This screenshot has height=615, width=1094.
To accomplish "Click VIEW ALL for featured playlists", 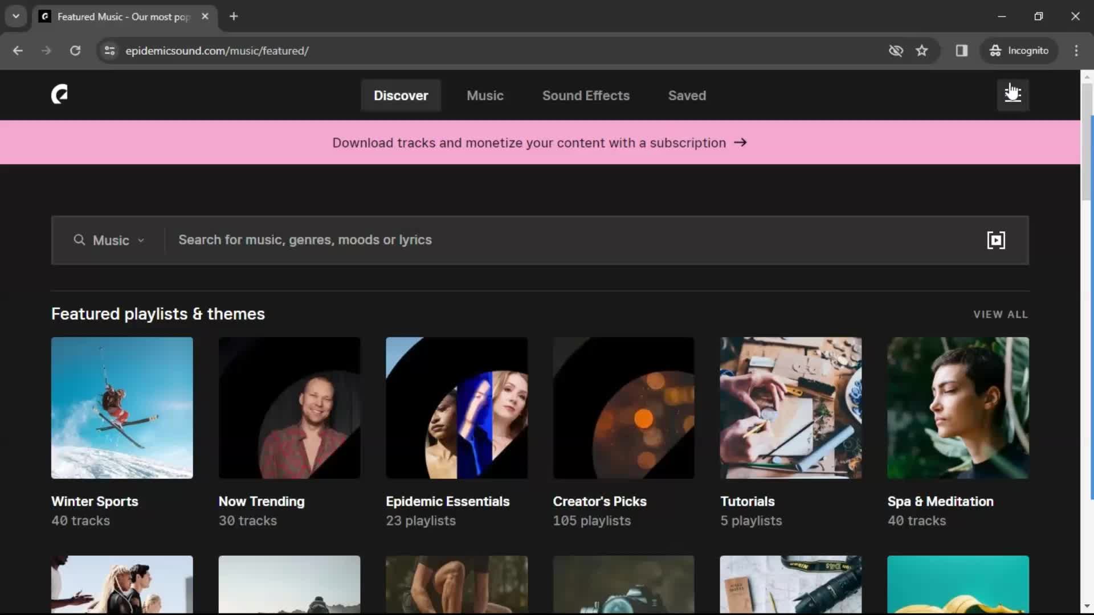I will click(x=1001, y=314).
